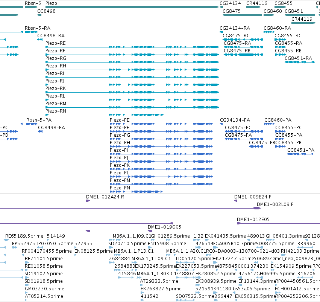Screen dimensions: 320x302
Task: Select the CG8475-RA transcript label
Action: [237, 43]
